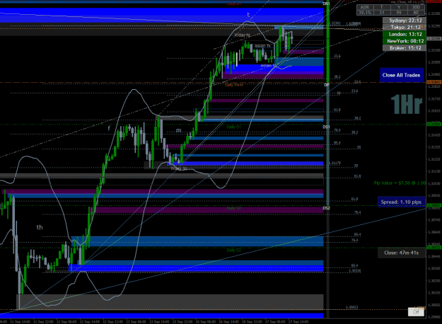Image resolution: width=442 pixels, height=324 pixels.
Task: Click the 'm' day marker text
Action: 179,130
